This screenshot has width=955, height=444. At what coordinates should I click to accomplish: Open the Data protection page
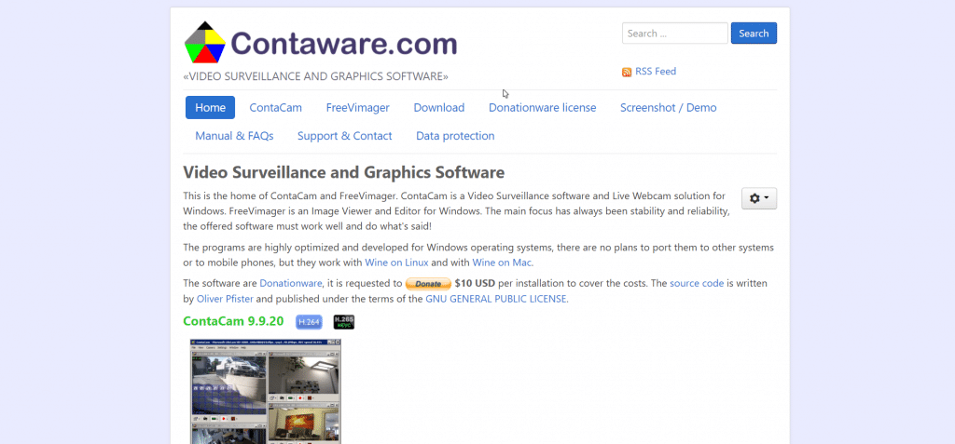pyautogui.click(x=455, y=136)
